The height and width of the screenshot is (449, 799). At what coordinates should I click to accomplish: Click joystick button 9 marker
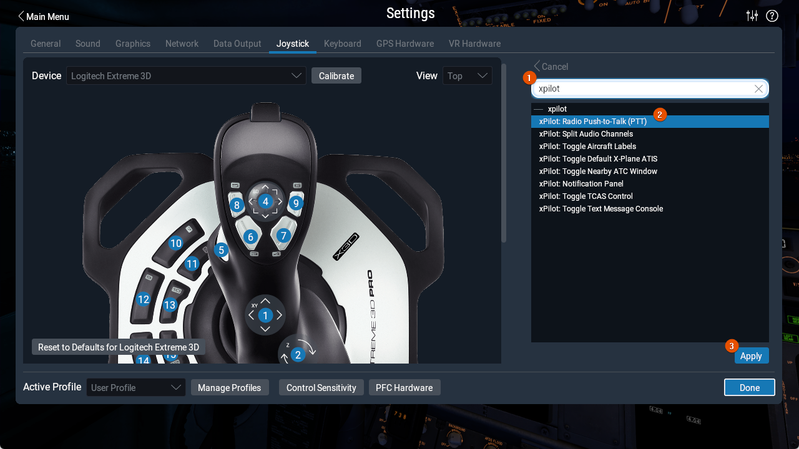pos(296,203)
